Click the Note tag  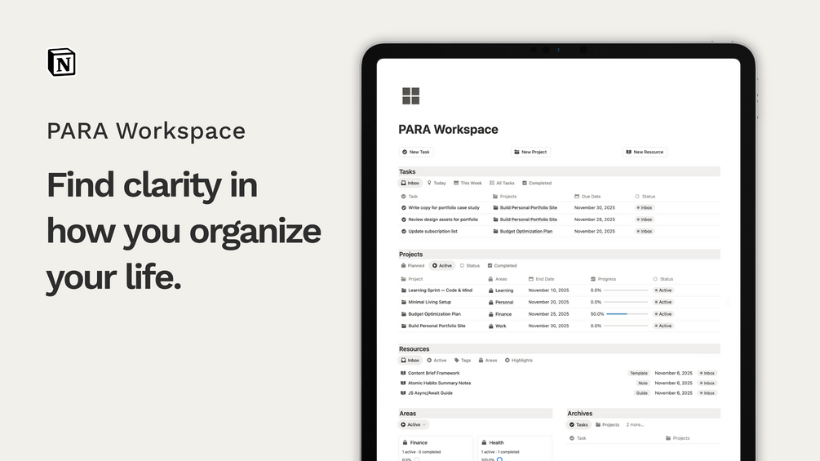click(643, 383)
